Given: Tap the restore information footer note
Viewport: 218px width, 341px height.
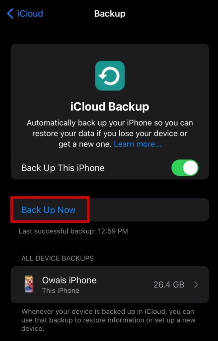Looking at the screenshot, I should pos(108,320).
